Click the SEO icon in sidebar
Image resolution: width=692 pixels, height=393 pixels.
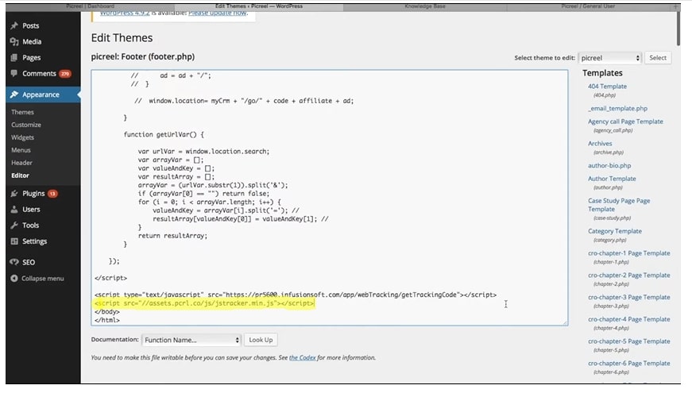pos(14,262)
